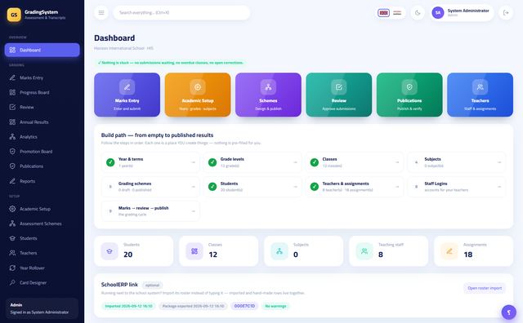Click arrow on Students build step

(295, 187)
